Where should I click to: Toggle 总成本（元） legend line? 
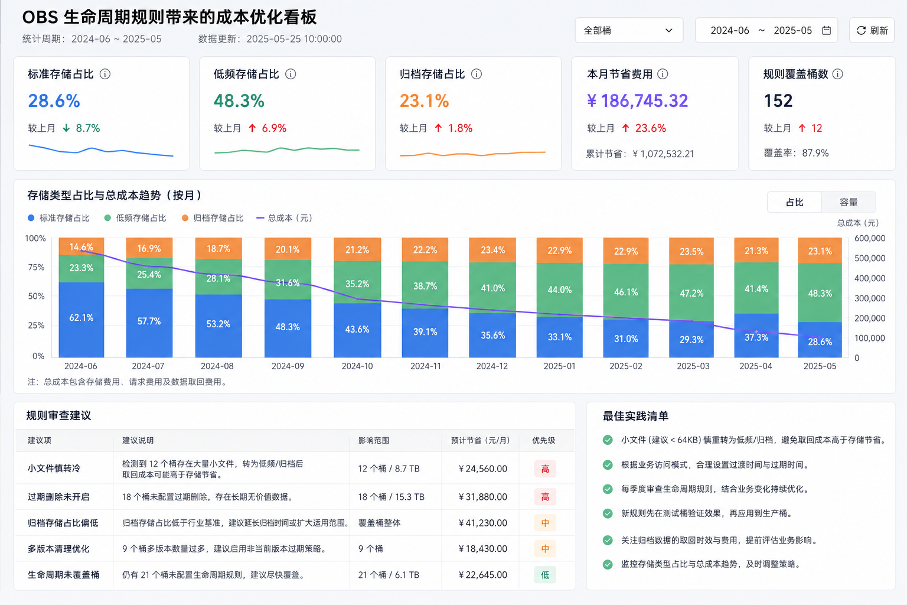(x=284, y=218)
